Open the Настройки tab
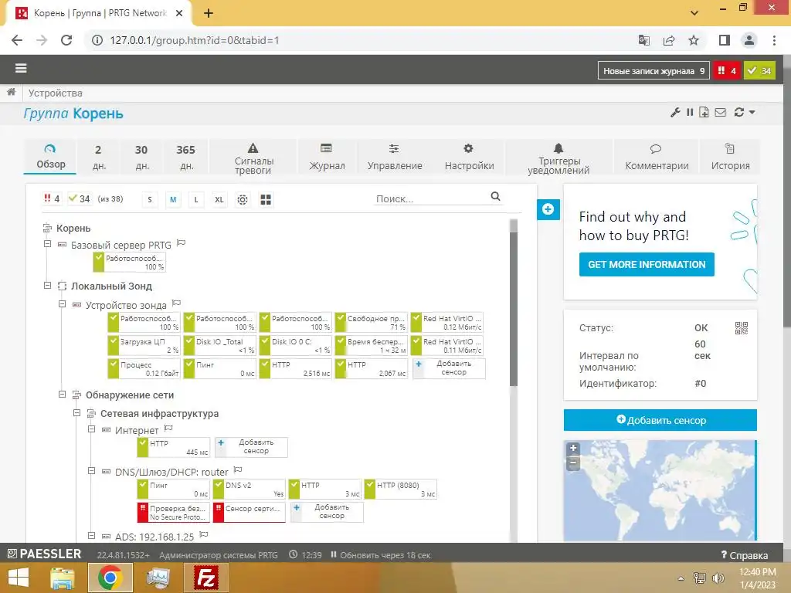 click(x=469, y=157)
